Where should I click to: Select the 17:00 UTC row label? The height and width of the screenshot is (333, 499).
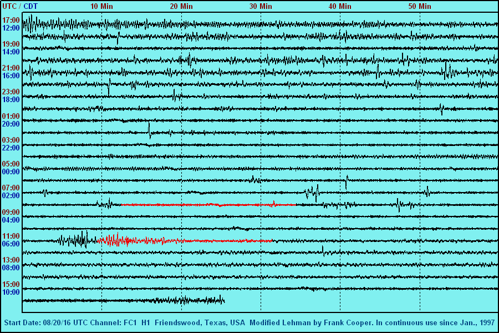pyautogui.click(x=11, y=20)
